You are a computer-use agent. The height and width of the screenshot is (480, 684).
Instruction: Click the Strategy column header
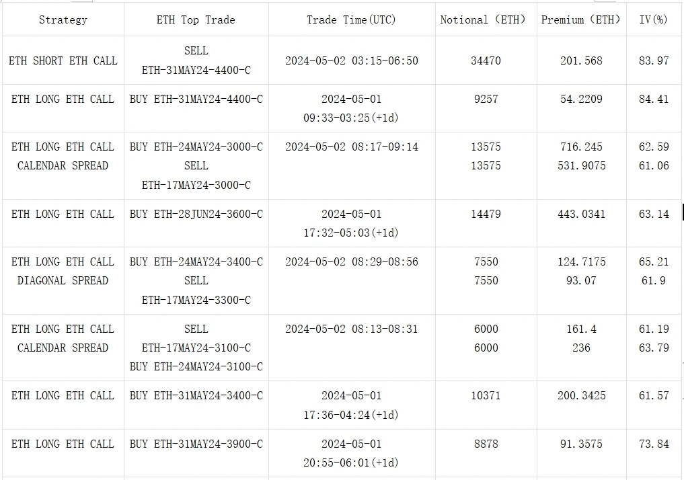pyautogui.click(x=63, y=19)
